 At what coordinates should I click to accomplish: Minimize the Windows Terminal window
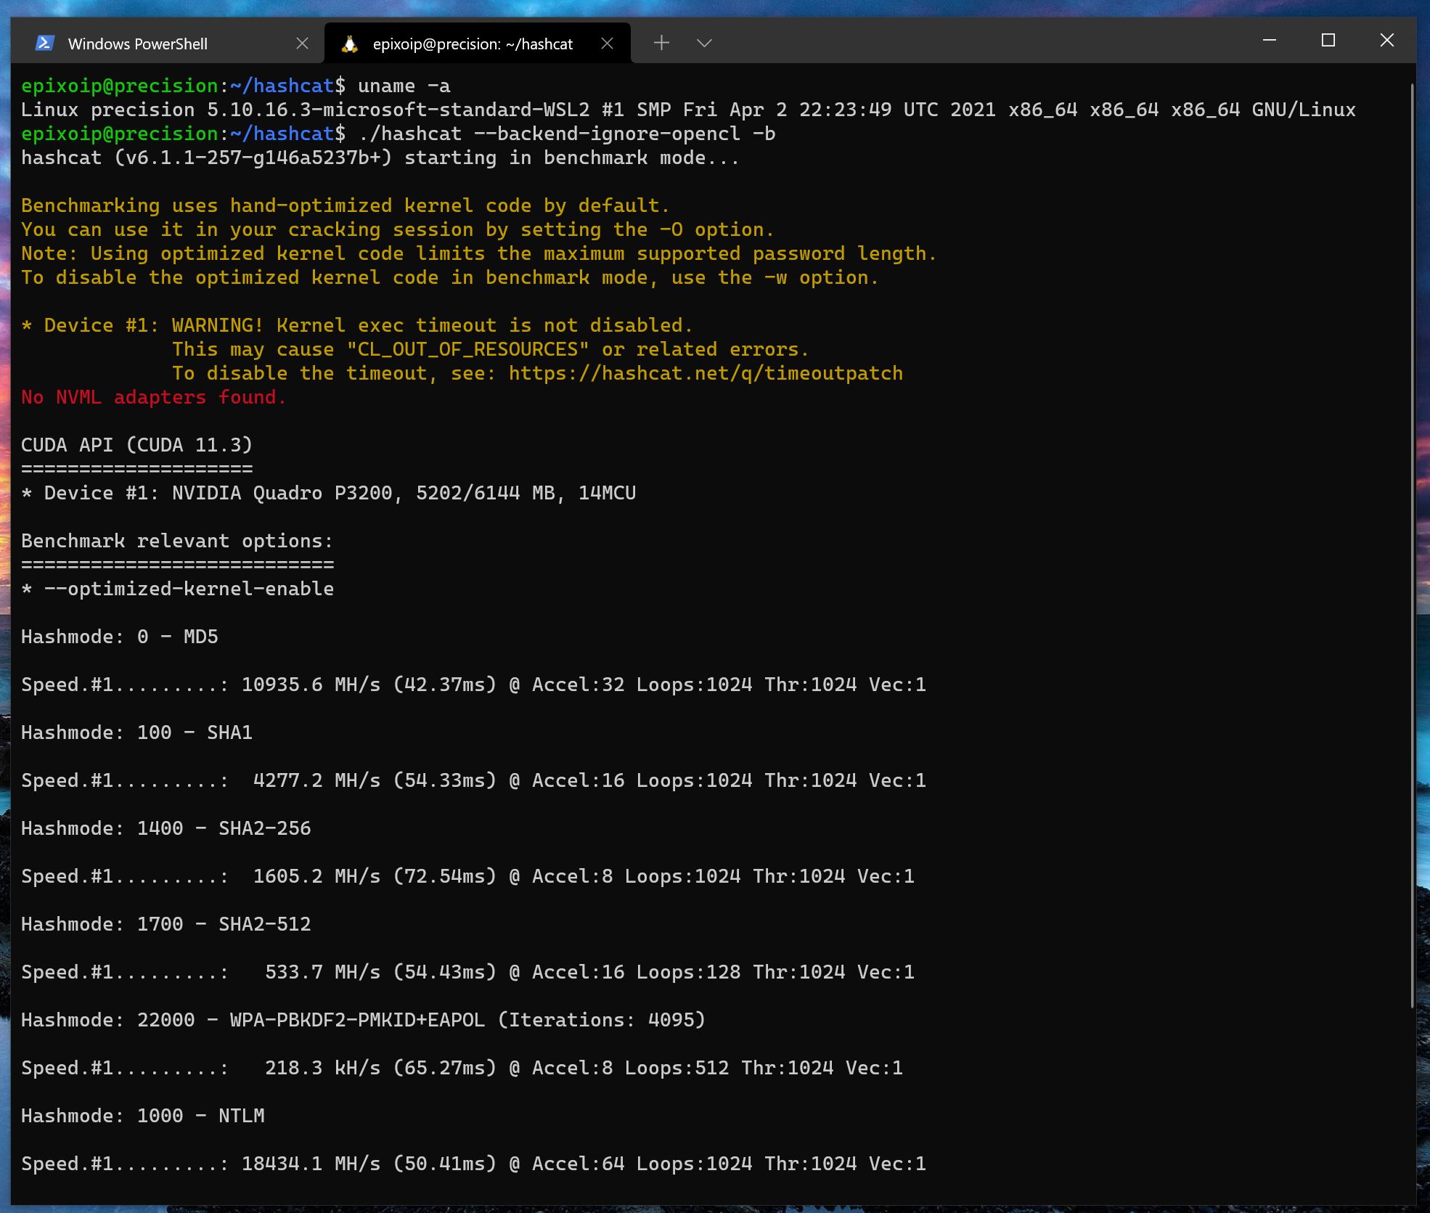1269,41
